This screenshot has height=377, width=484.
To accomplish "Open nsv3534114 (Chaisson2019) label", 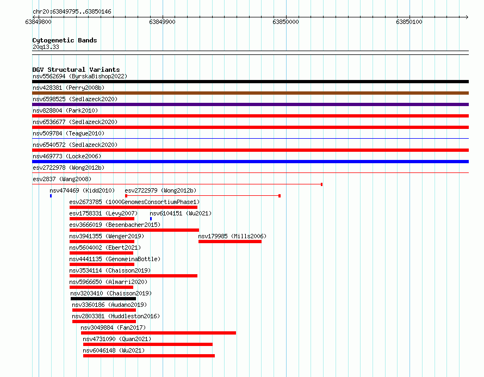I will pos(110,270).
